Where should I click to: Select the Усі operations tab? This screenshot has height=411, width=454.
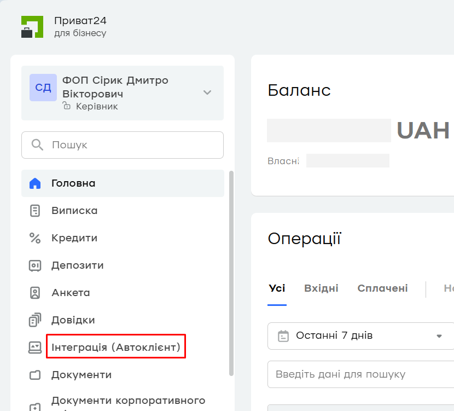coord(277,288)
